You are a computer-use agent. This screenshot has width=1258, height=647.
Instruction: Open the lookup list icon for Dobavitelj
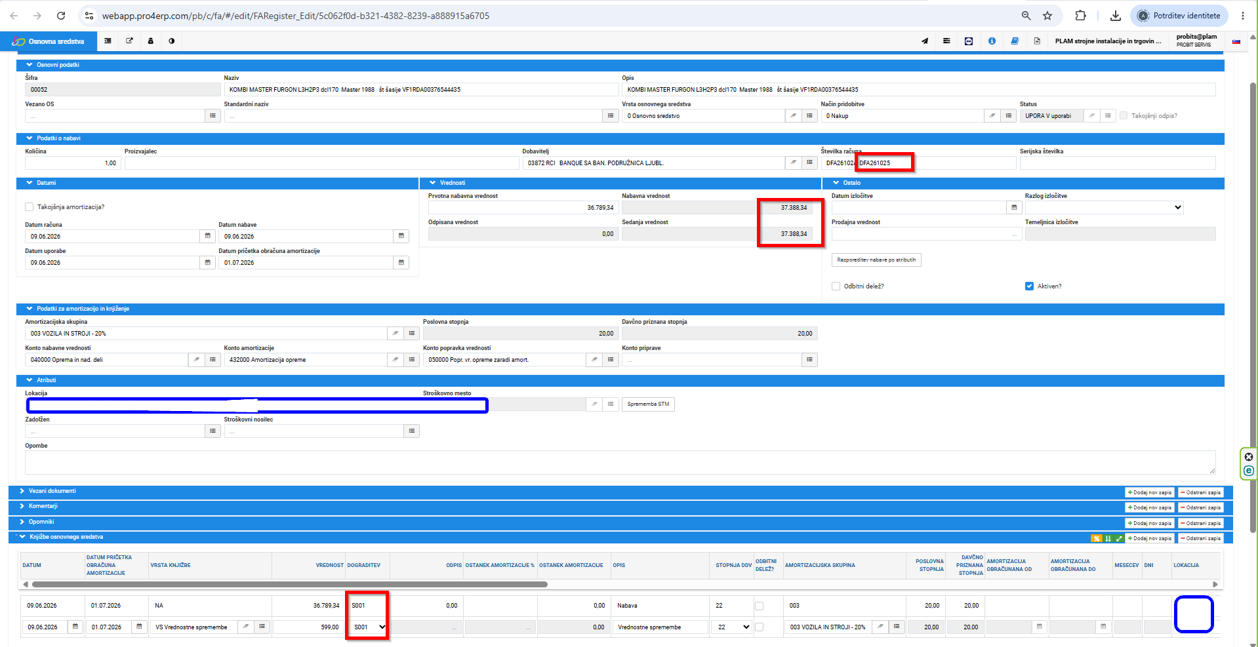(x=810, y=163)
